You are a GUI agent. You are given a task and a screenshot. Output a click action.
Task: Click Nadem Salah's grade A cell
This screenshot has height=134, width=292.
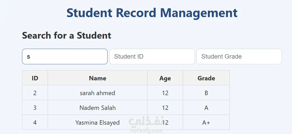(206, 108)
